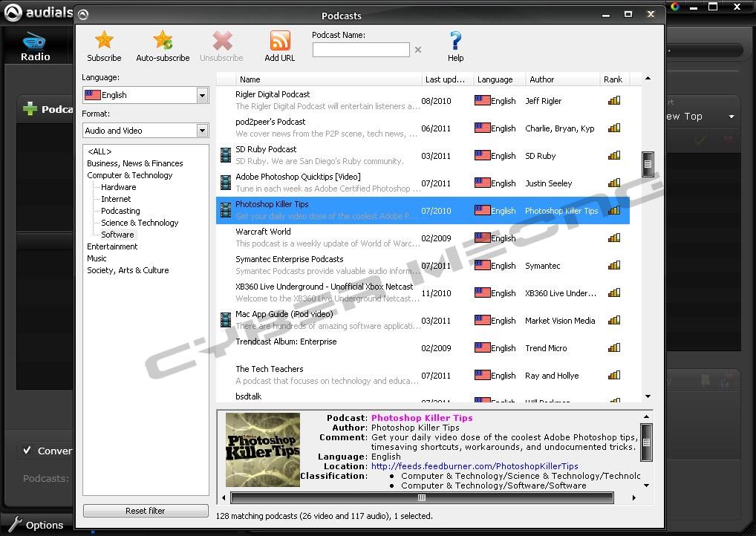The image size is (756, 536).
Task: Click the Options wrench icon in Audials
Action: point(16,524)
